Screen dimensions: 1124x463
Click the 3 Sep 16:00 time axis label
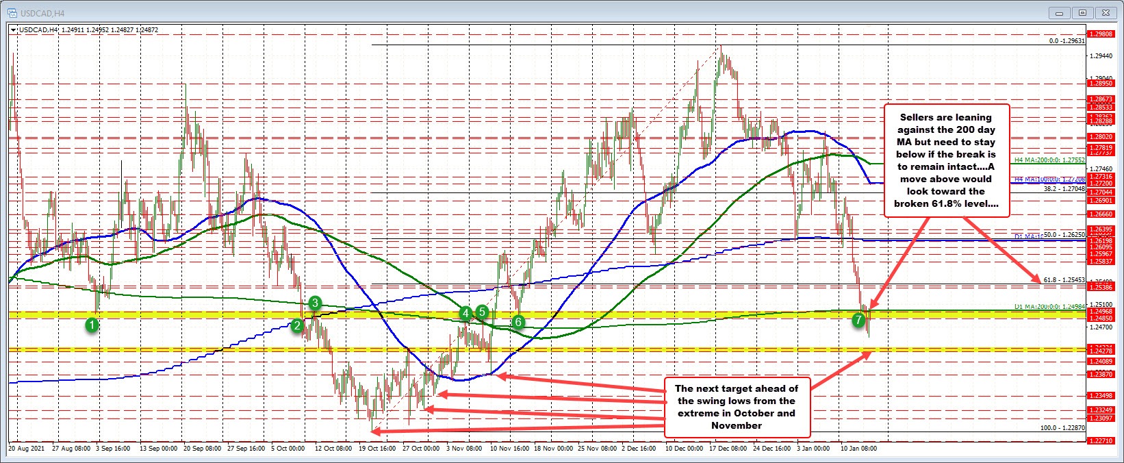click(114, 449)
